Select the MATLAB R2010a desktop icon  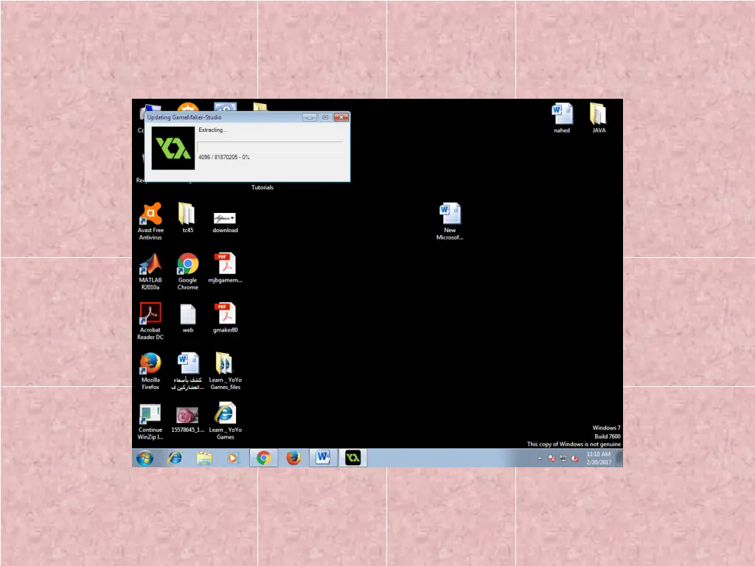[x=150, y=265]
